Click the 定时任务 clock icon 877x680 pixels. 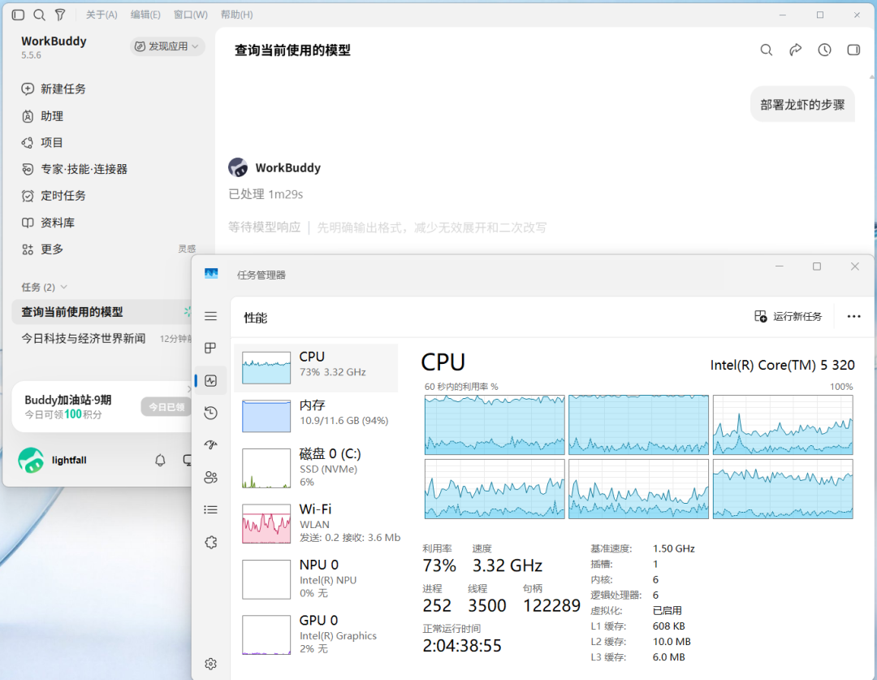(x=28, y=196)
